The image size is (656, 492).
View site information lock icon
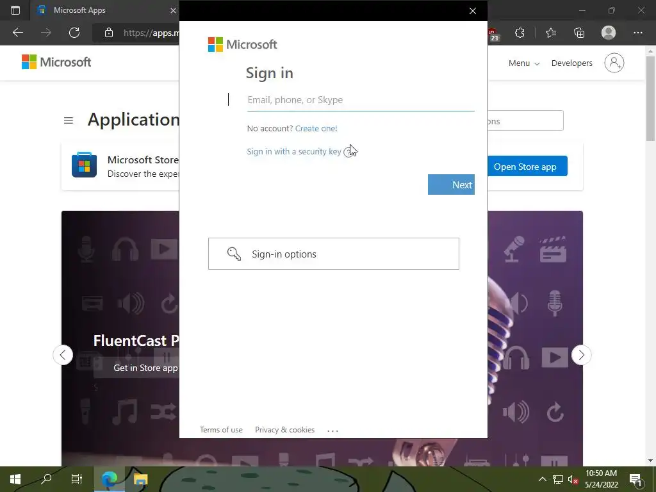[109, 33]
